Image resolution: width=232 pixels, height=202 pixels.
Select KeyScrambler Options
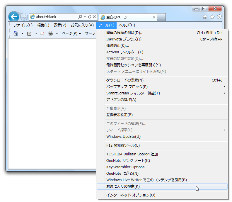[x=162, y=167]
